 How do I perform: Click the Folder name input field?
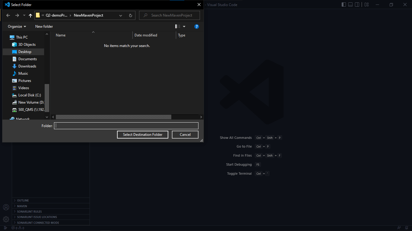[126, 126]
